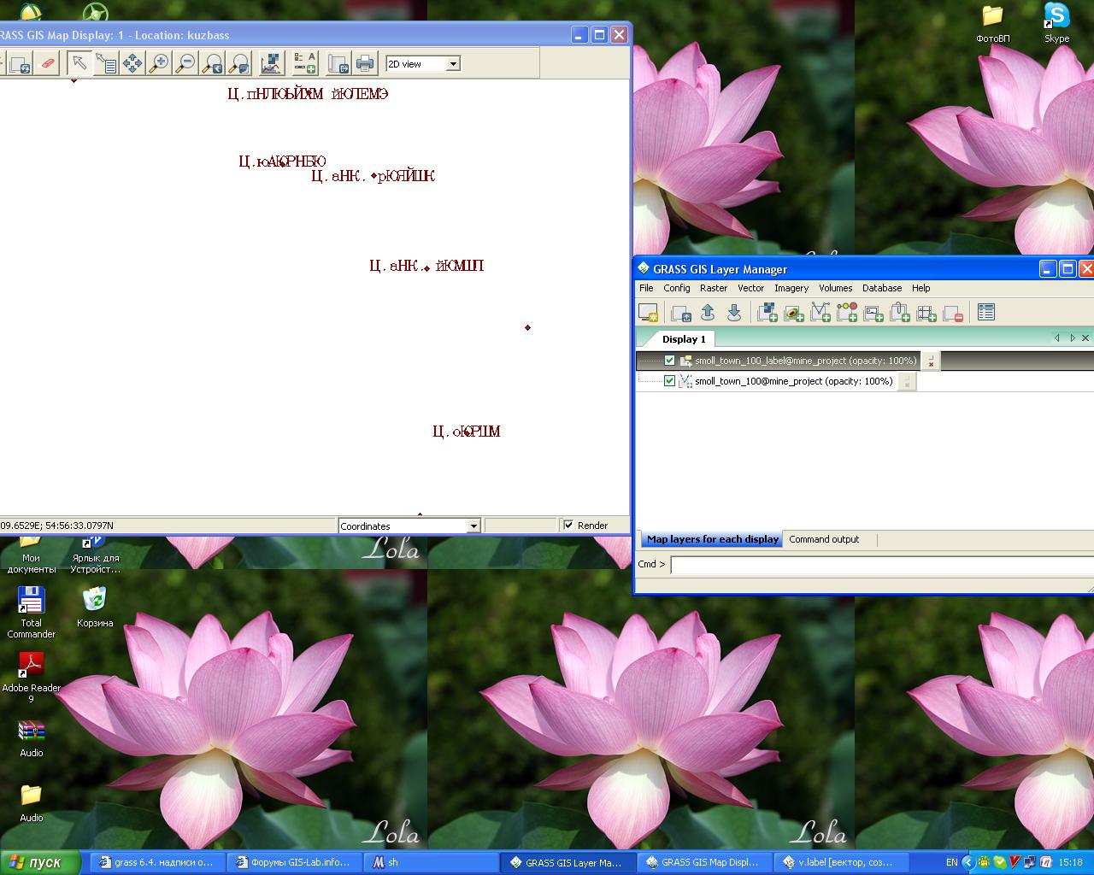Switch to 'Форумы GIS-Lab.info' taskbar window
This screenshot has height=875, width=1094.
tap(293, 862)
